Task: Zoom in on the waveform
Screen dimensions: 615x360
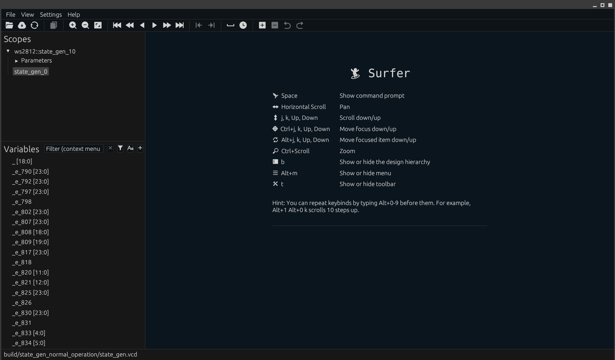Action: [x=73, y=25]
